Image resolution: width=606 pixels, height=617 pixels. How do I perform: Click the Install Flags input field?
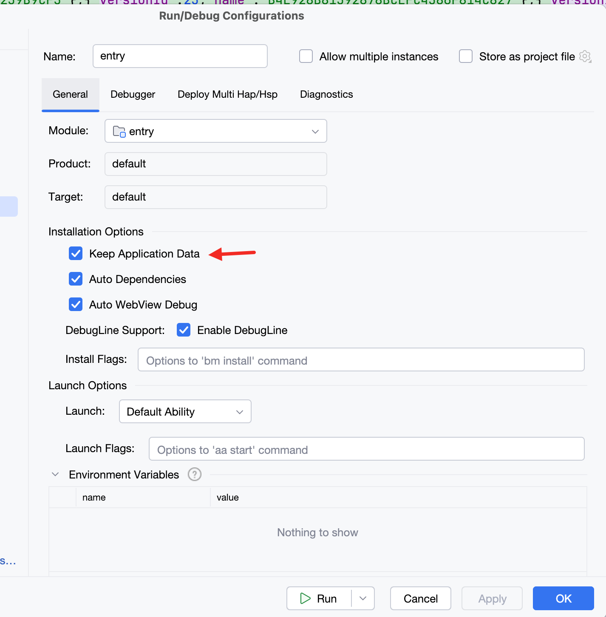point(361,360)
